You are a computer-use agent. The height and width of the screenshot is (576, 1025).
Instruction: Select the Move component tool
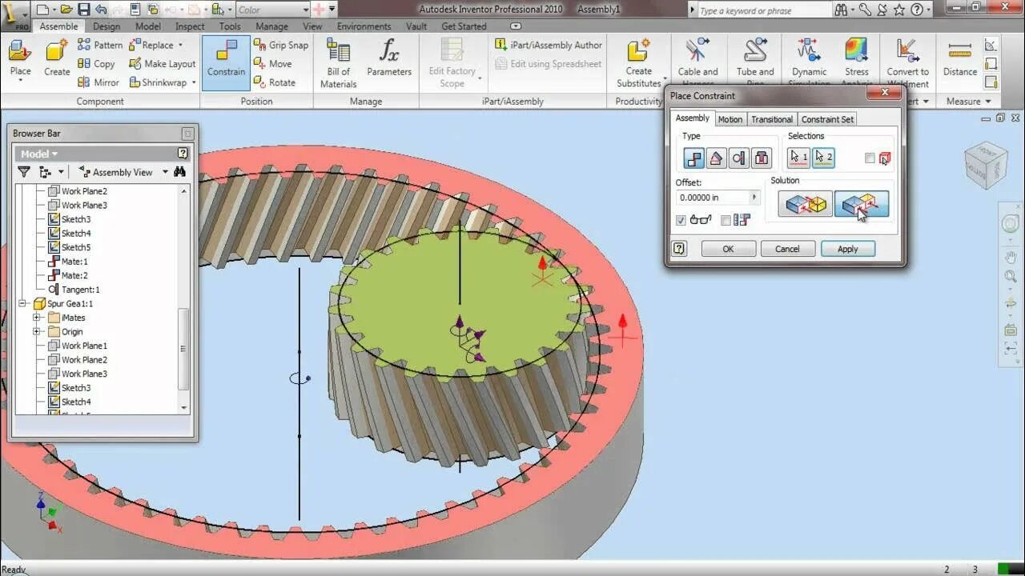pos(273,64)
